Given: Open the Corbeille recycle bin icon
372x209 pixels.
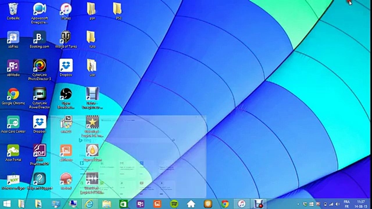Looking at the screenshot, I should pyautogui.click(x=13, y=11).
